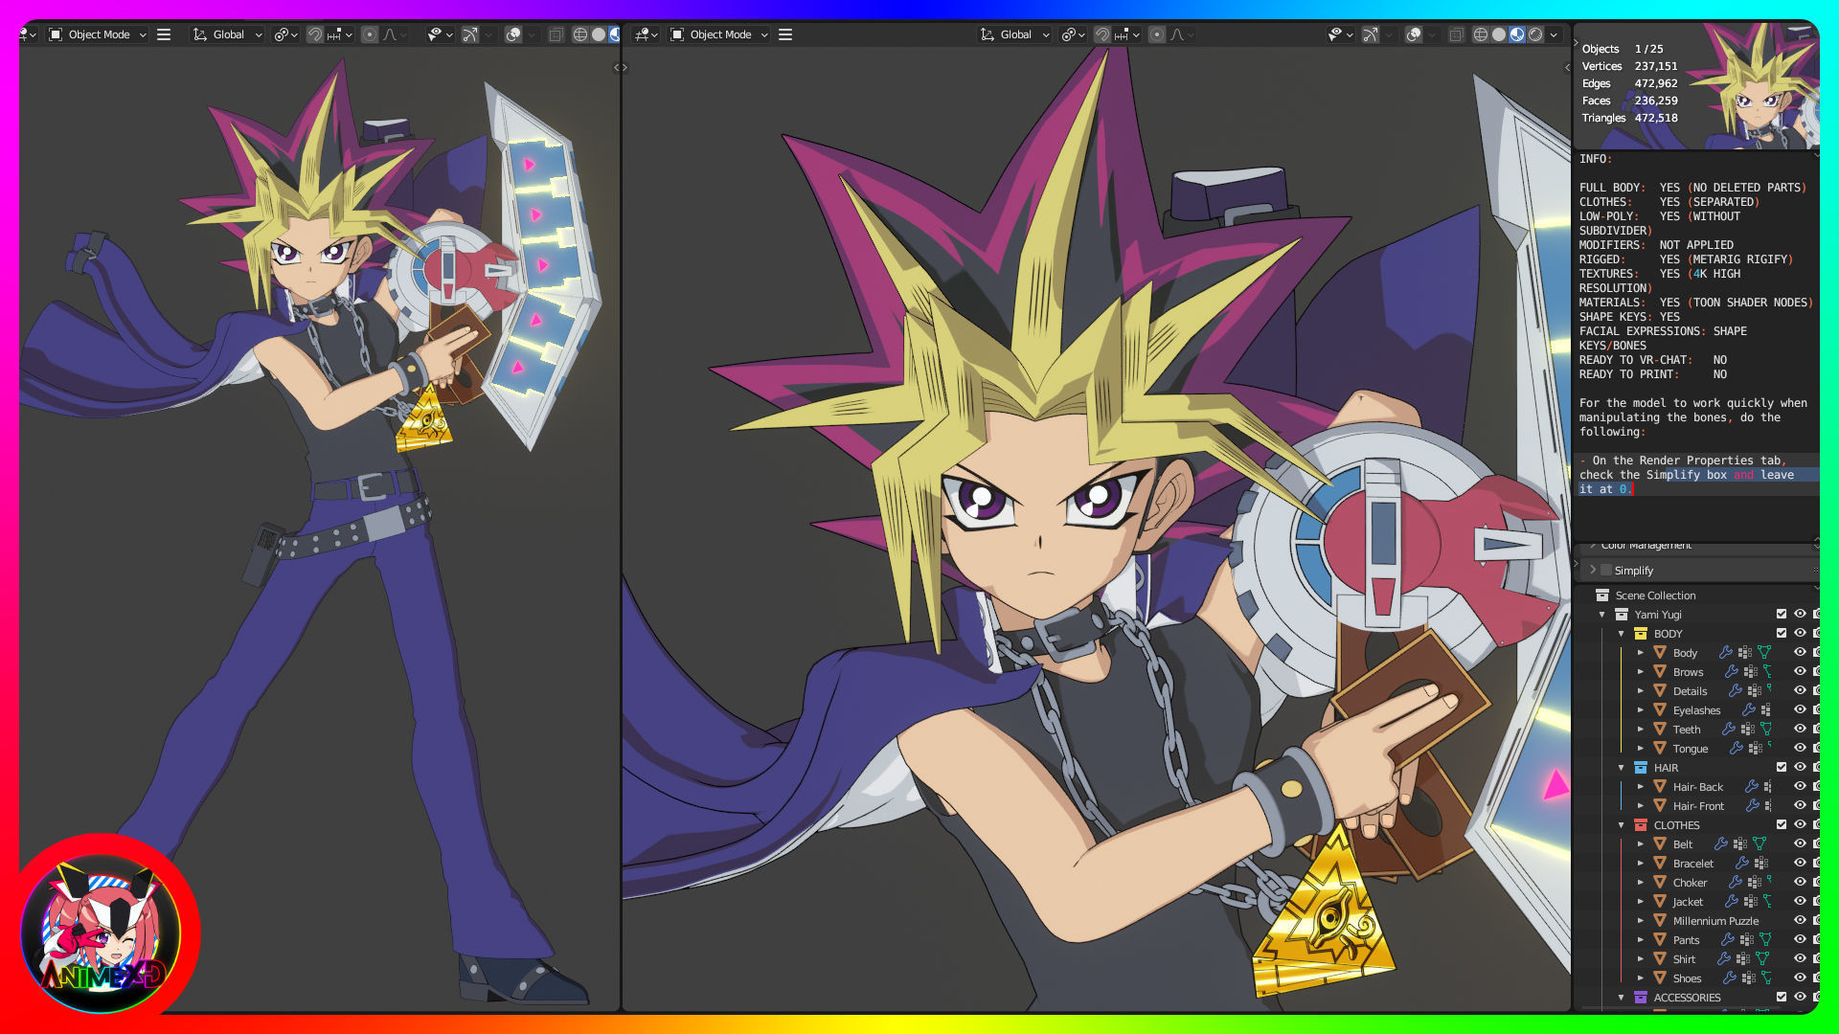
Task: Hide the Hair- Front object
Action: click(1800, 805)
